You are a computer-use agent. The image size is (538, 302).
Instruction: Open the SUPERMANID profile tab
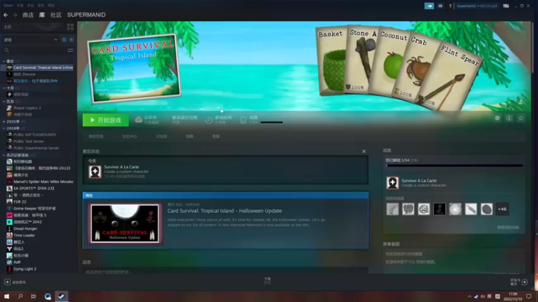click(86, 15)
